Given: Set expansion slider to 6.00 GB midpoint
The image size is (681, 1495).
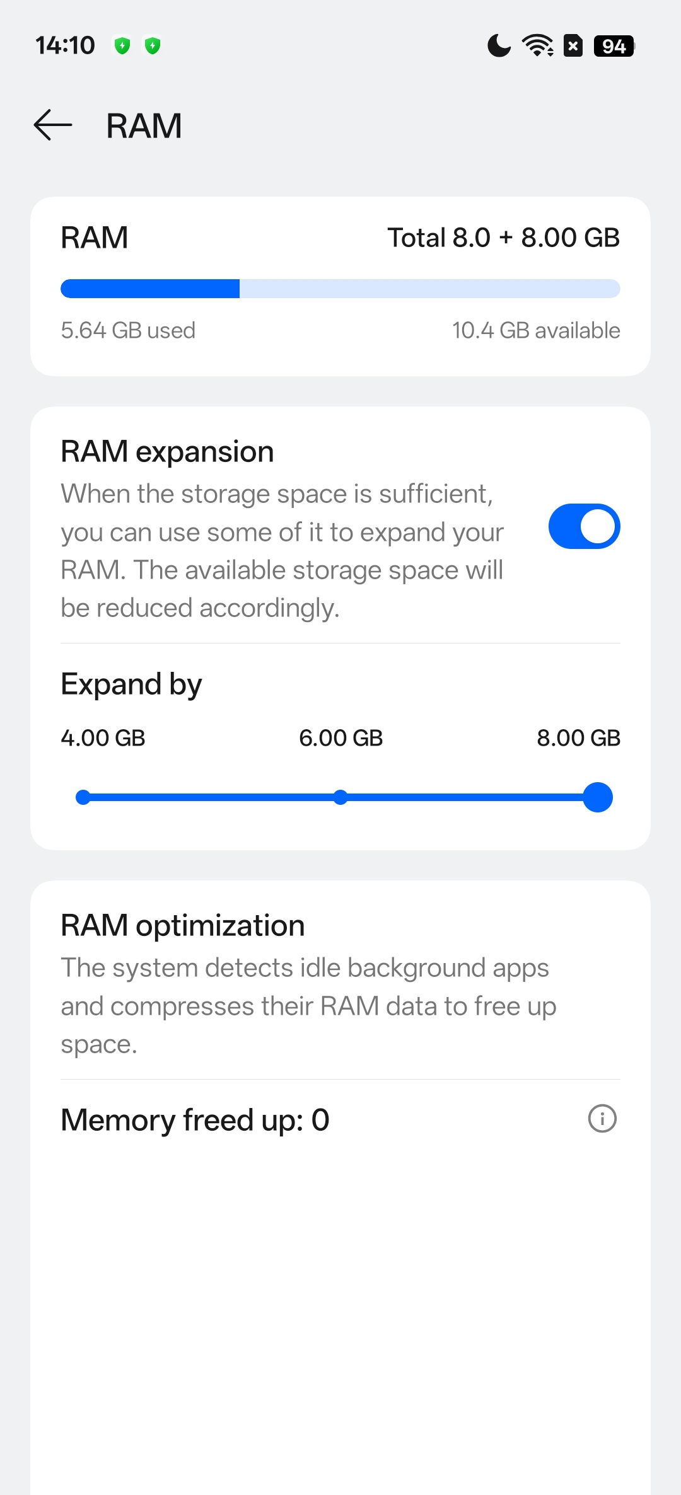Looking at the screenshot, I should click(340, 797).
